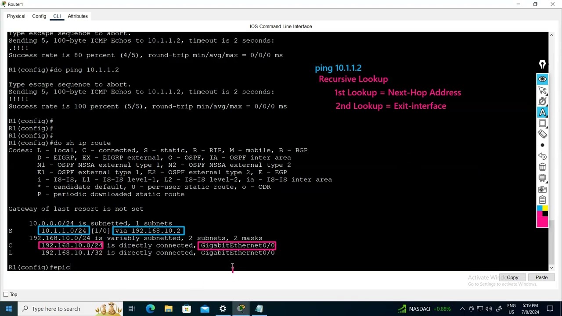Switch to the Physical tab

[16, 16]
